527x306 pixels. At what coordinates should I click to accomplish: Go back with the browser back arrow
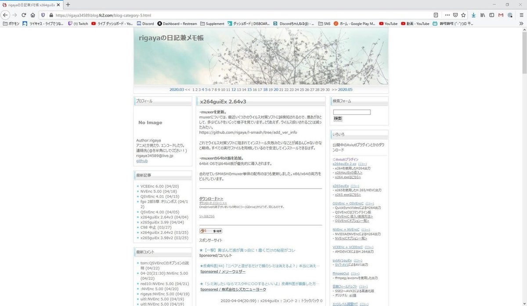click(6, 15)
